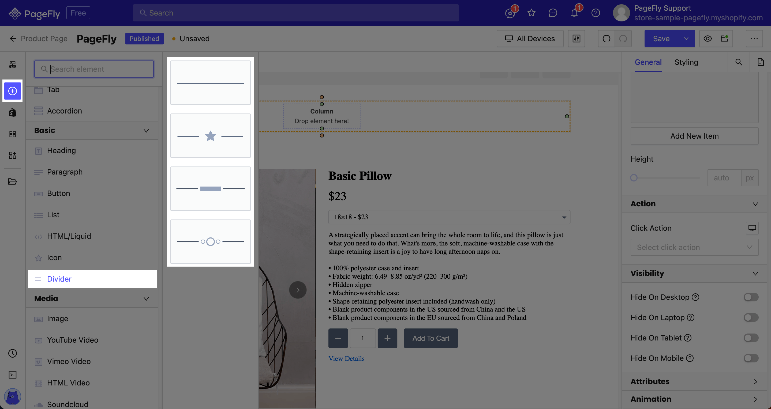The height and width of the screenshot is (409, 771).
Task: Toggle Hide On Tablet switch
Action: 751,338
